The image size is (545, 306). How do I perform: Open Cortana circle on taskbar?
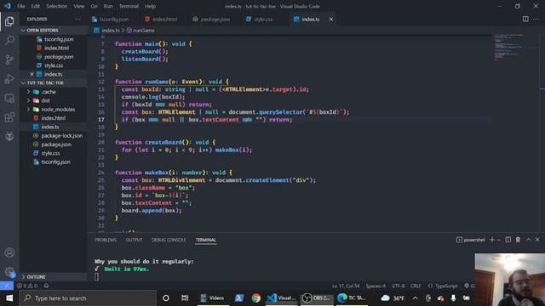(x=166, y=298)
